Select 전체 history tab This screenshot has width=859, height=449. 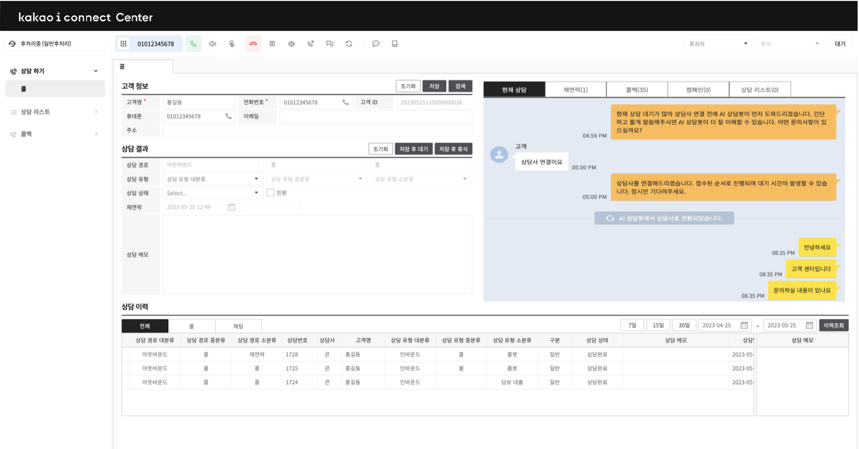[x=145, y=326]
